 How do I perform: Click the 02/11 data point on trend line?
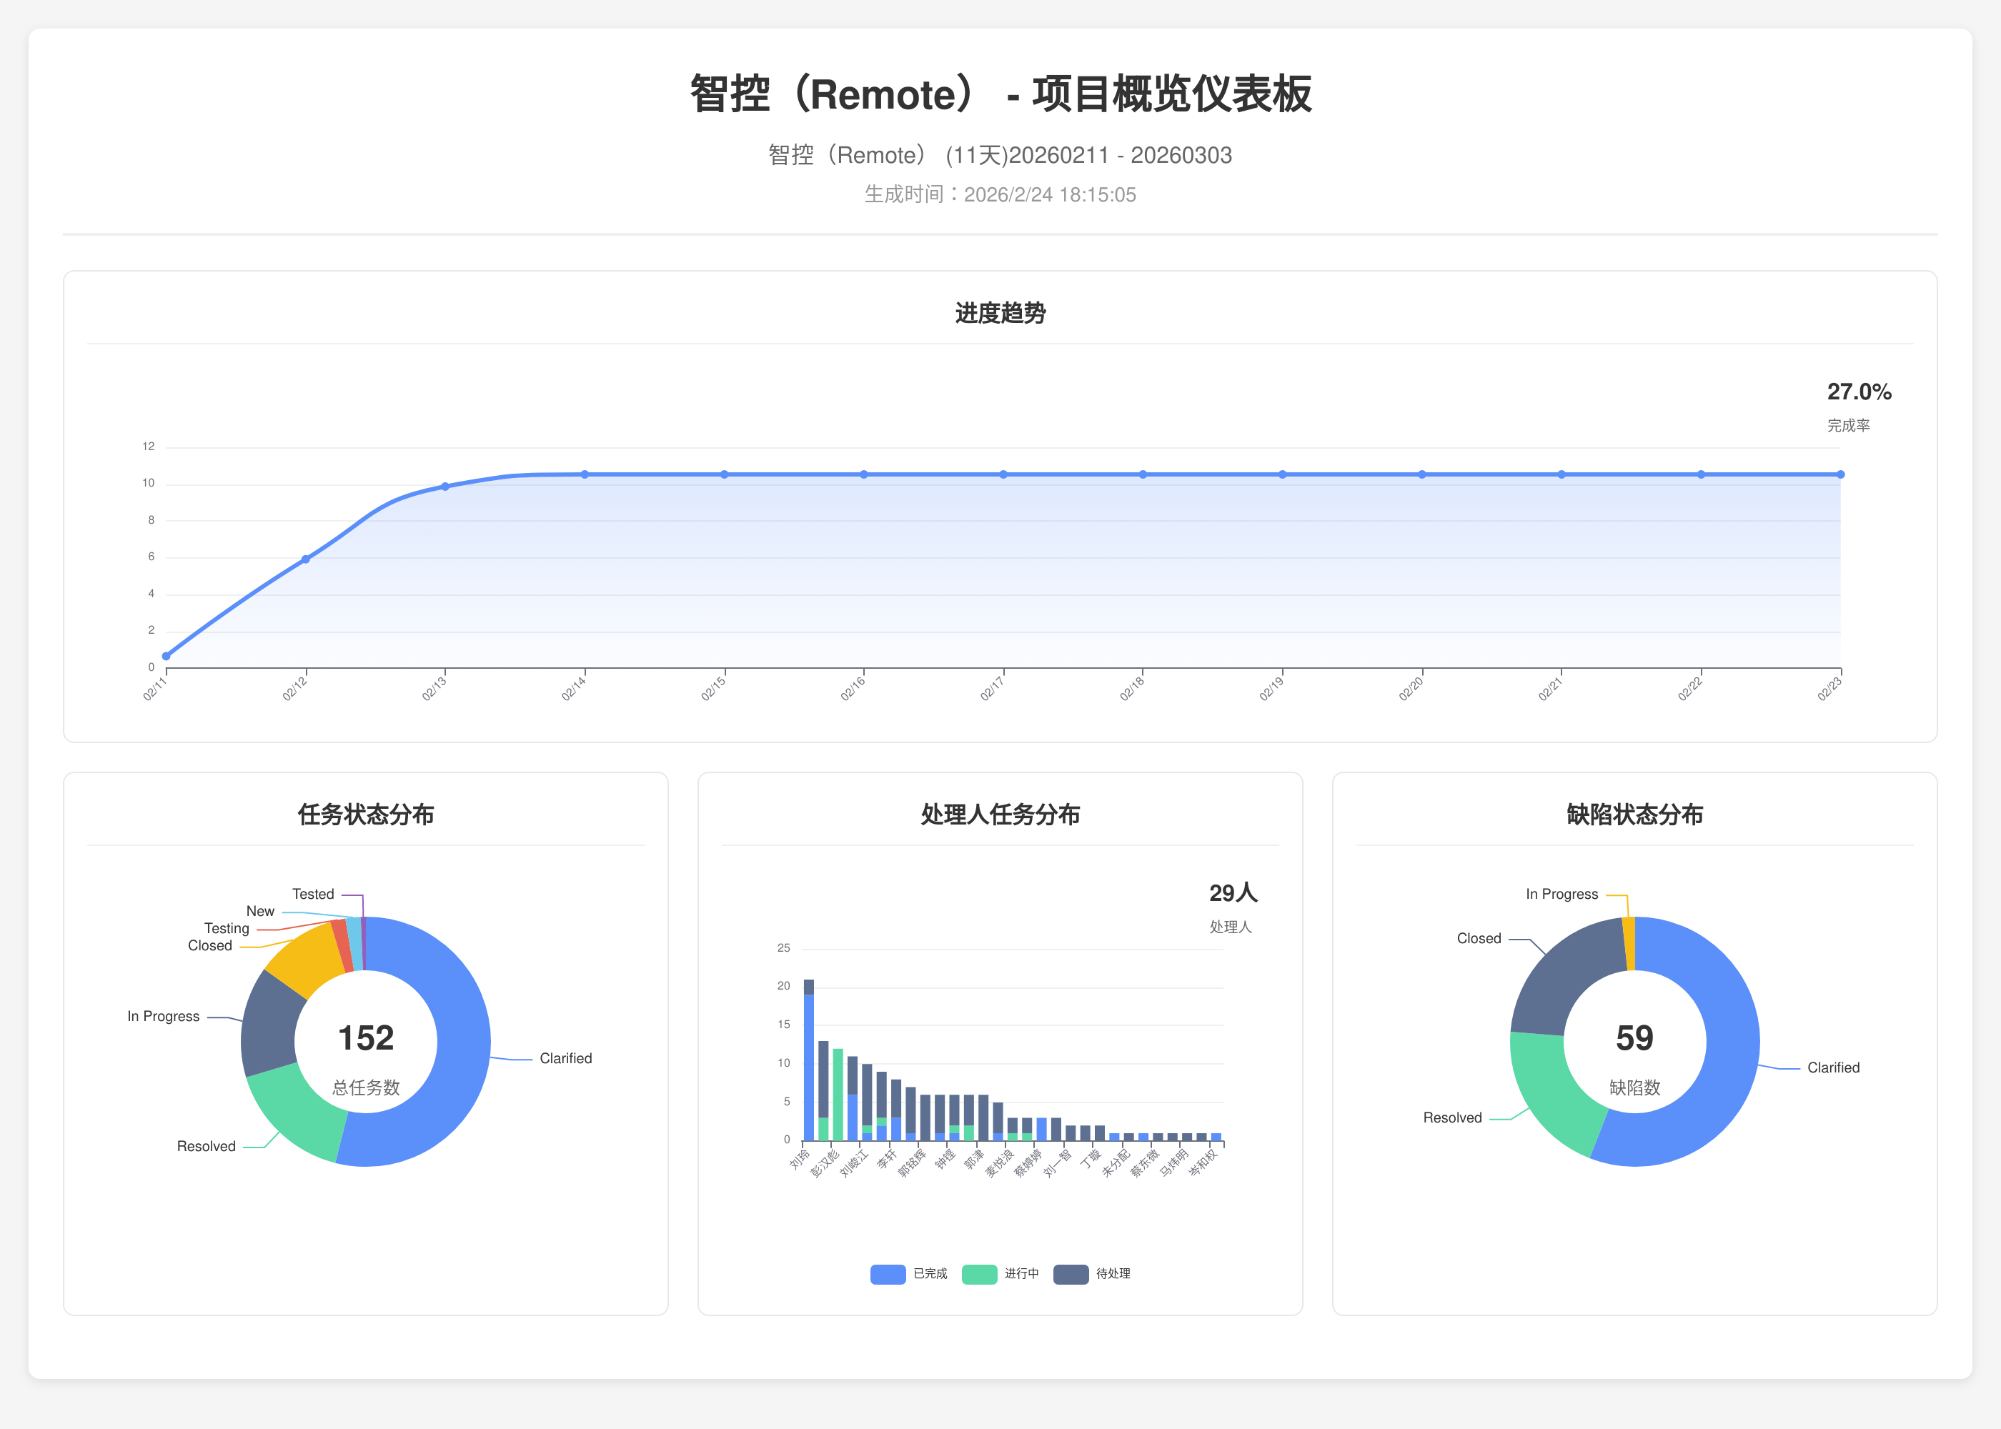(167, 655)
